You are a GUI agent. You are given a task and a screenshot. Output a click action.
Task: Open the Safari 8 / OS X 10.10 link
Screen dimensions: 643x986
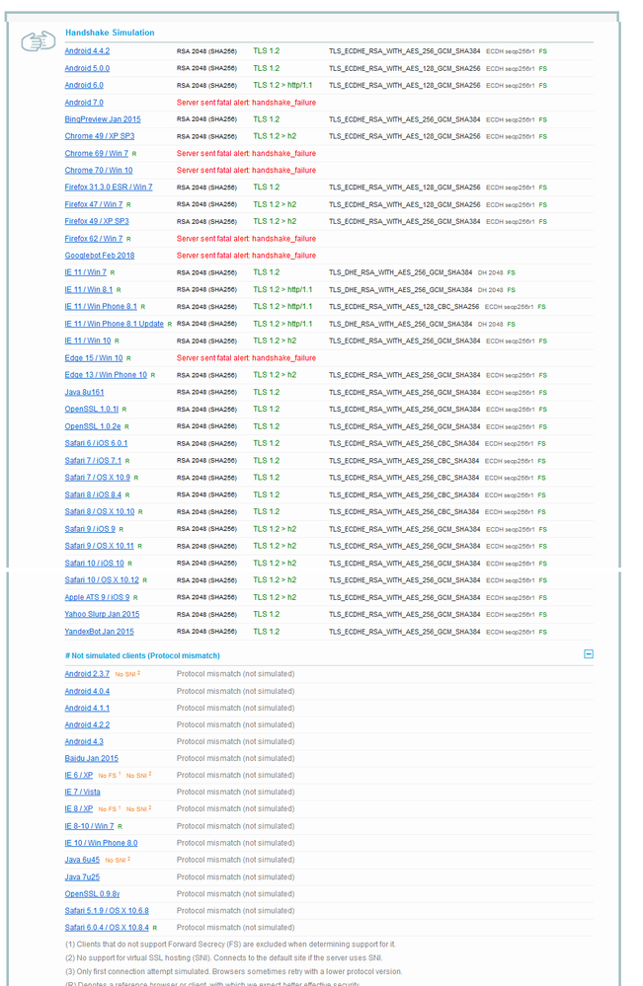click(x=100, y=512)
